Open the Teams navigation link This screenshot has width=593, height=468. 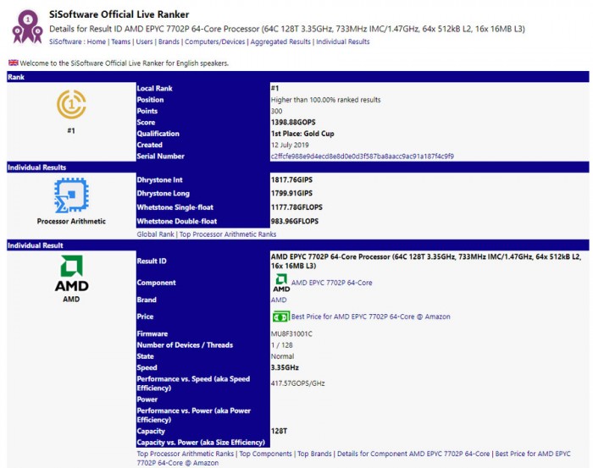[120, 41]
